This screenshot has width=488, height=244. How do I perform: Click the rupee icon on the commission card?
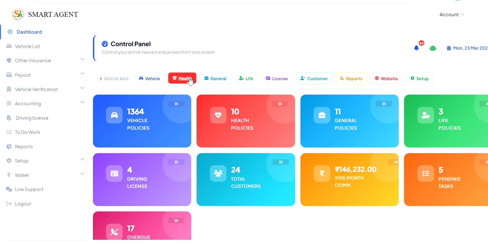click(322, 173)
